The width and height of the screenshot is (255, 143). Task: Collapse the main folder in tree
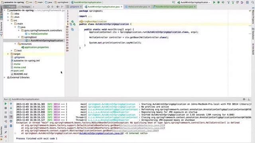(12, 24)
